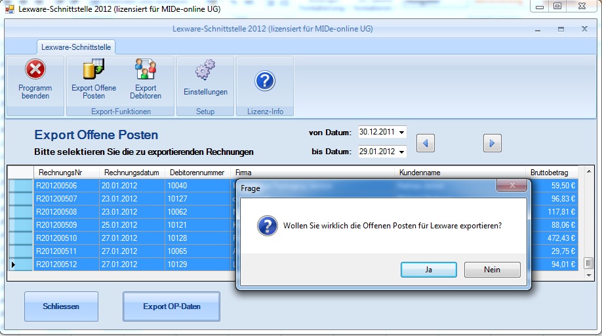
Task: Click the table scrollbar thumb
Action: [x=588, y=263]
